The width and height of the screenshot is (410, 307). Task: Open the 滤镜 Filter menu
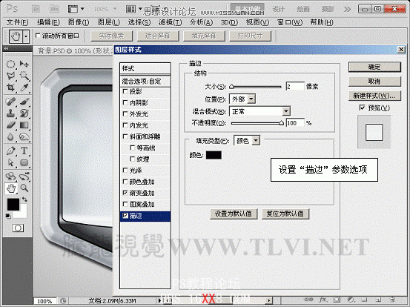pyautogui.click(x=170, y=22)
